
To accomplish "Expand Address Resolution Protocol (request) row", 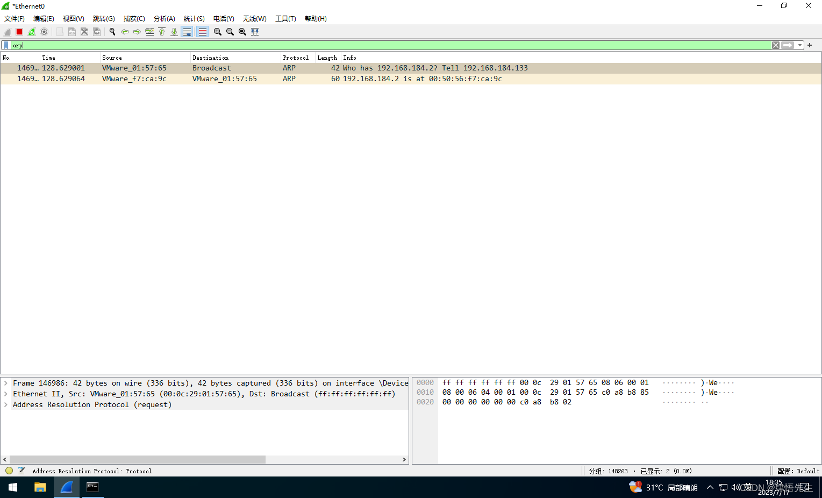I will (x=6, y=405).
